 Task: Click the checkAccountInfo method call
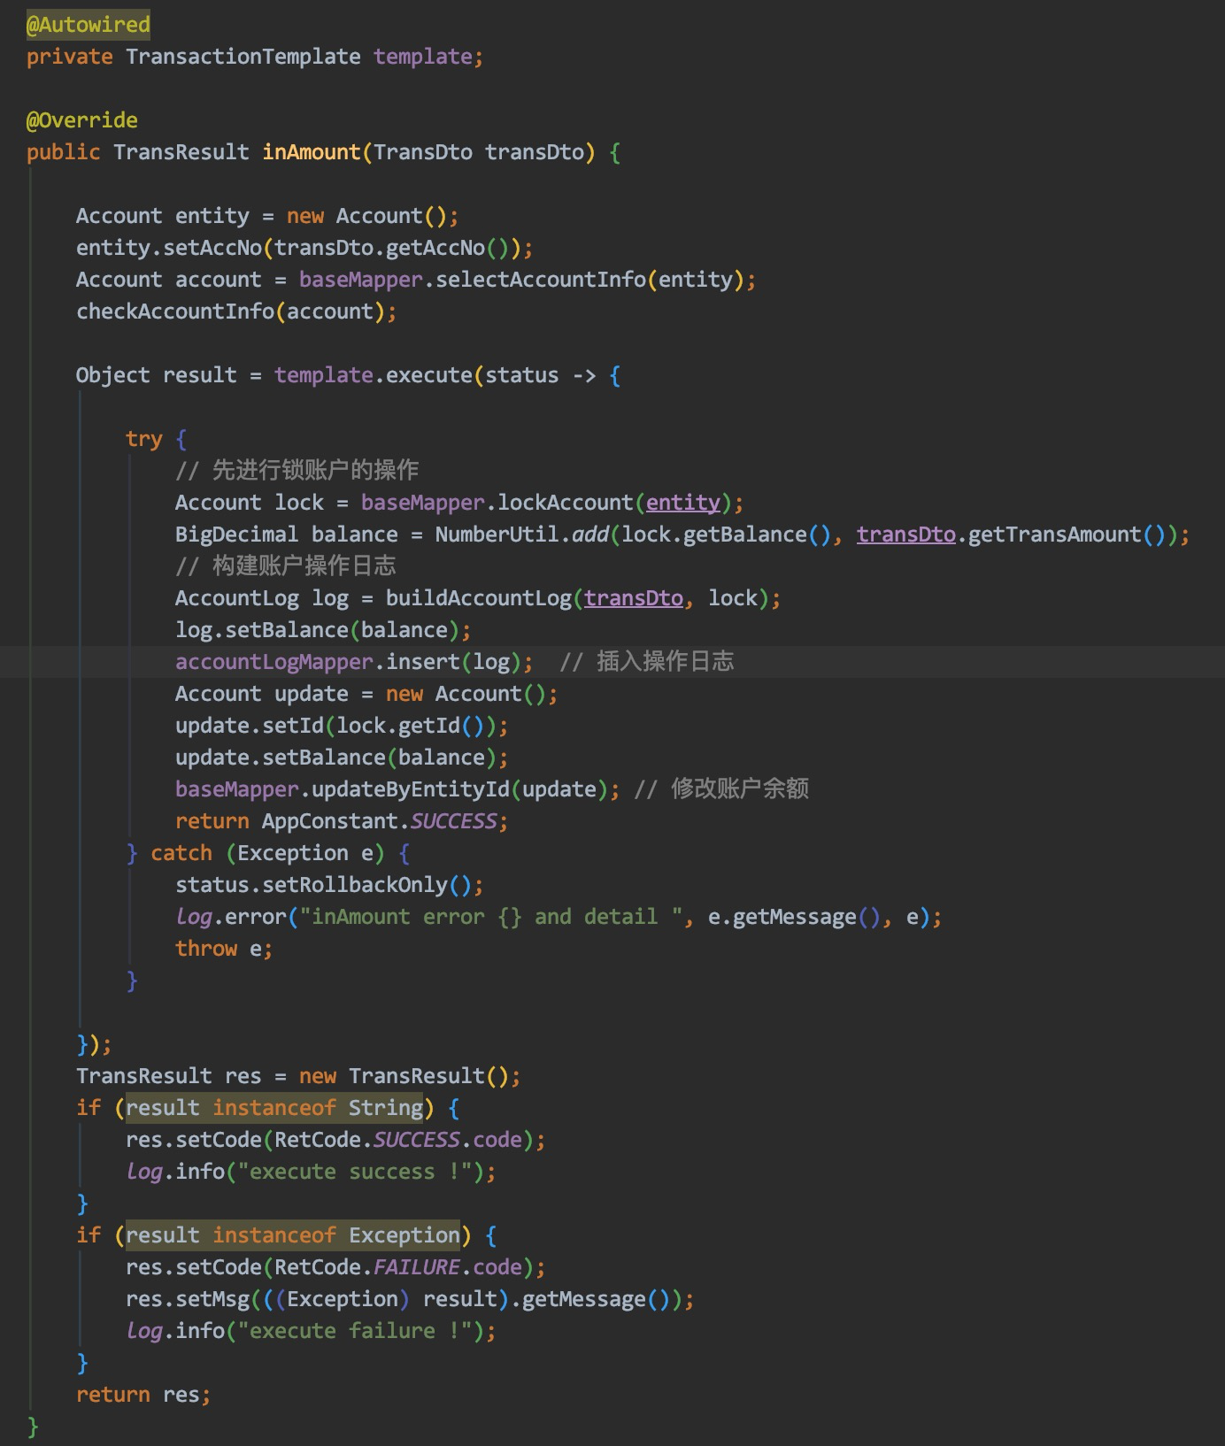tap(175, 312)
